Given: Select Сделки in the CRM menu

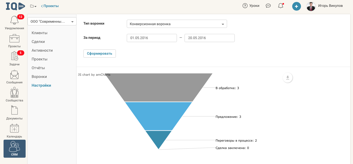Looking at the screenshot, I should coord(38,42).
